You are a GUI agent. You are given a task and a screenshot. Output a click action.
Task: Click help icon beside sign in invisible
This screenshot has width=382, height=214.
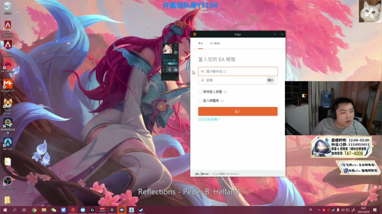(222, 101)
